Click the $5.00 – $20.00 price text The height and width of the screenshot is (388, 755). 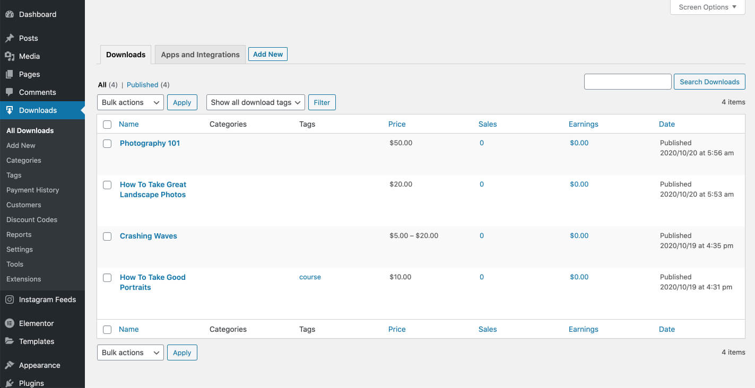coord(414,235)
